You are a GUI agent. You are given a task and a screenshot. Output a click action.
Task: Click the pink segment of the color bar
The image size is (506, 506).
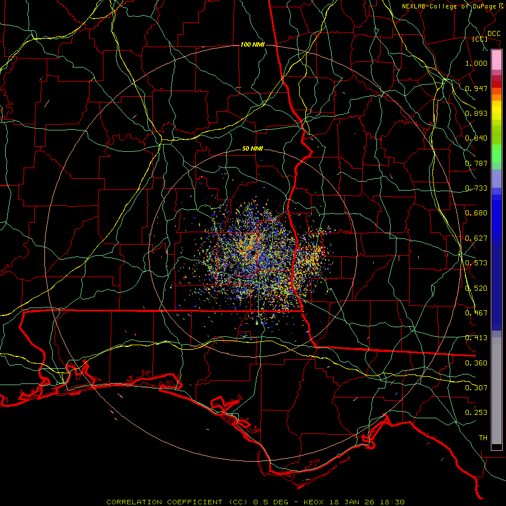coord(496,60)
